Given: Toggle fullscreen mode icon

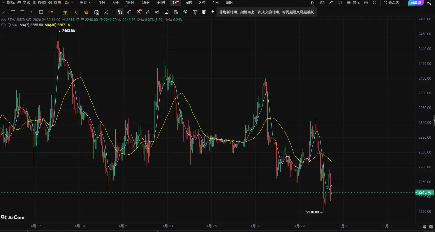Looking at the screenshot, I should 375,3.
